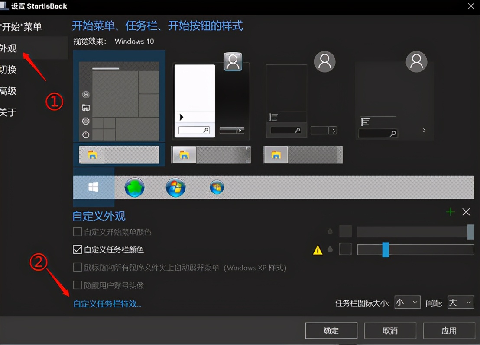The image size is (480, 345).
Task: Click the droplet icon beside start menu color slider
Action: (330, 232)
